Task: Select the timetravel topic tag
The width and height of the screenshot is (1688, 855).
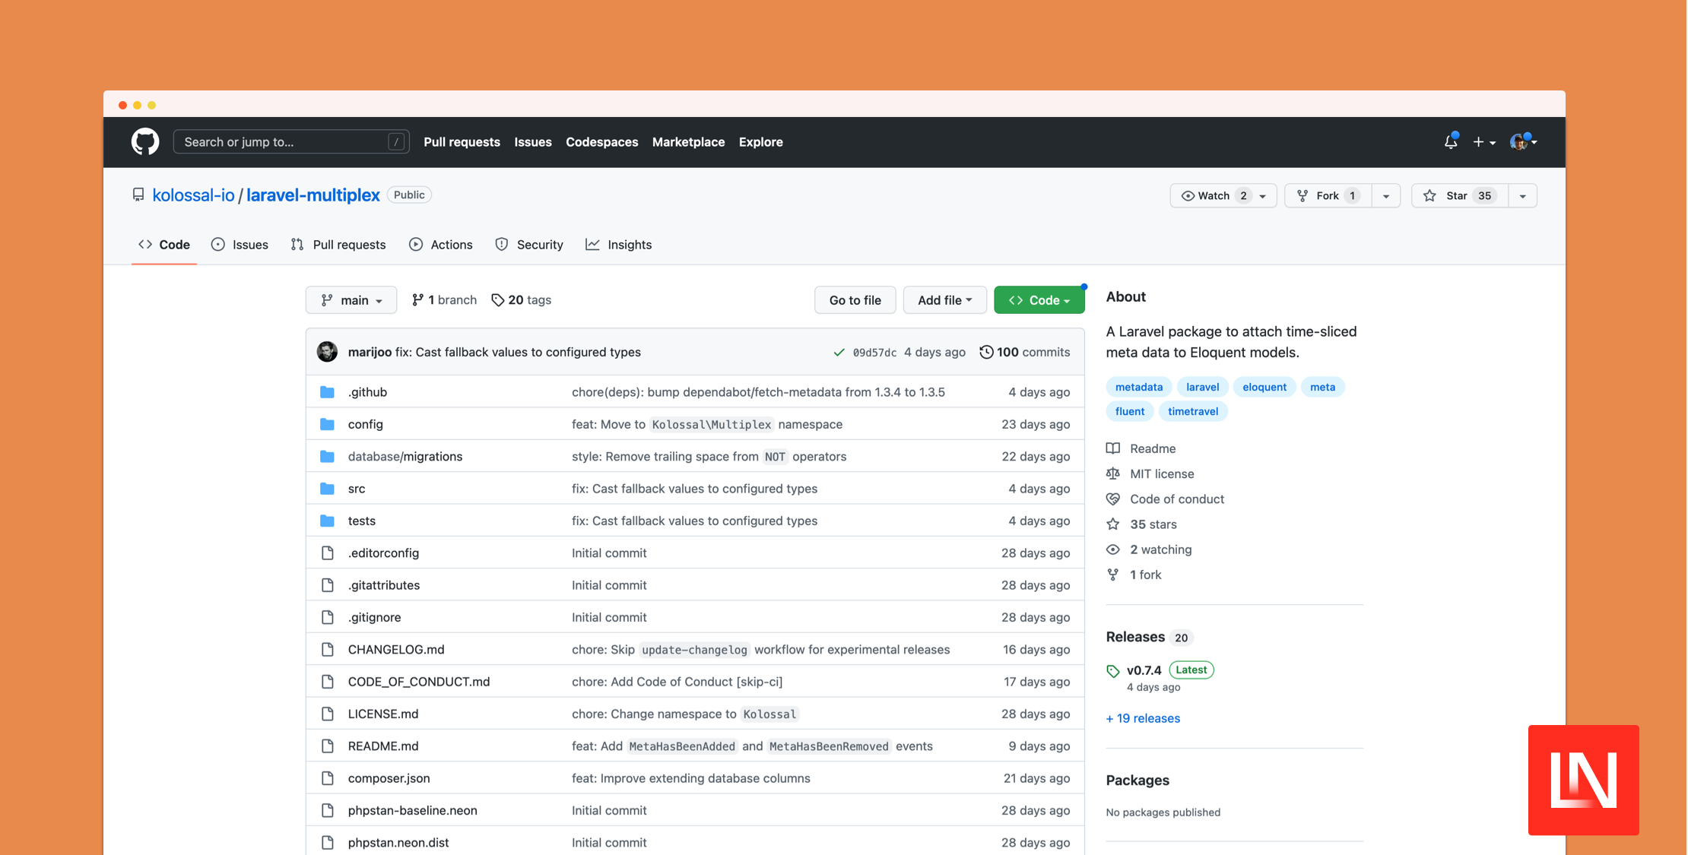Action: 1192,411
